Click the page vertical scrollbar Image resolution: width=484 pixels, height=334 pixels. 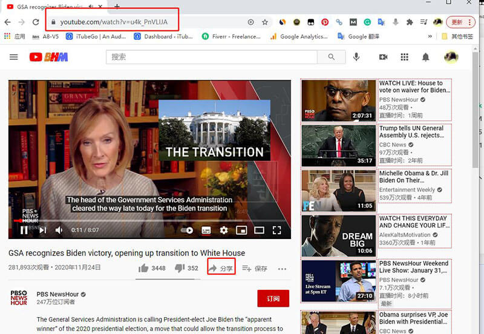[475, 110]
